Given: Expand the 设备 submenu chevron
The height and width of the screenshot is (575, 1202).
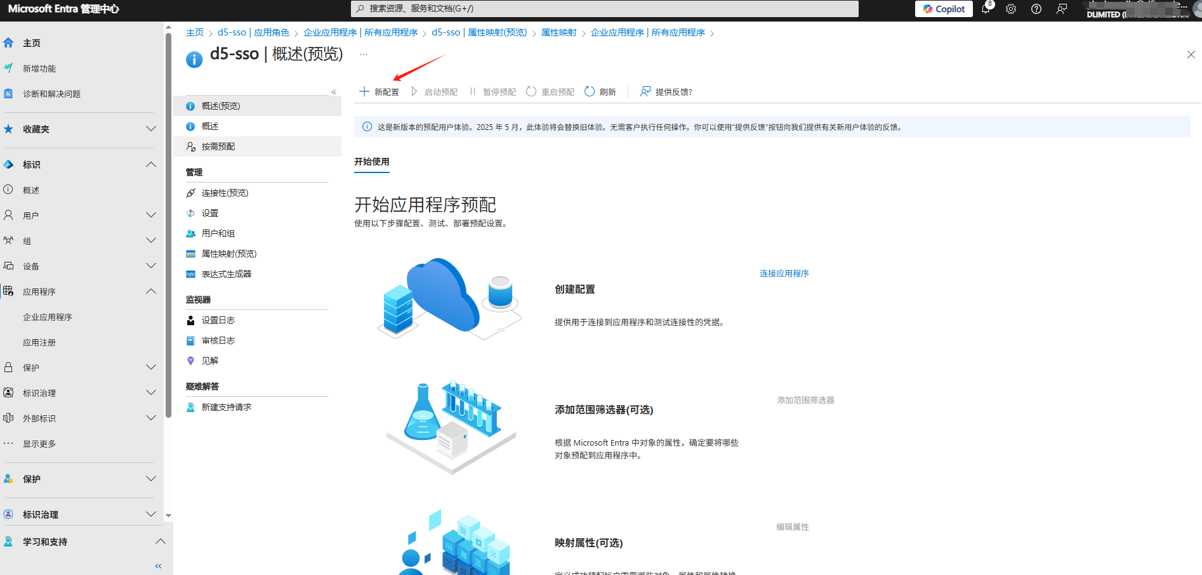Looking at the screenshot, I should pyautogui.click(x=151, y=266).
